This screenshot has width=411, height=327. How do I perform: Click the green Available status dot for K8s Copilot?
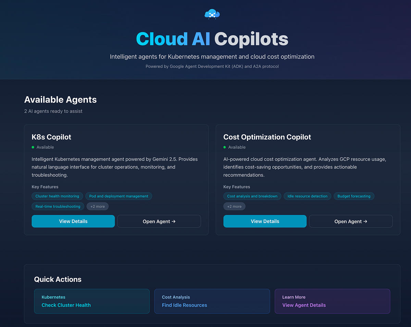[x=33, y=147]
